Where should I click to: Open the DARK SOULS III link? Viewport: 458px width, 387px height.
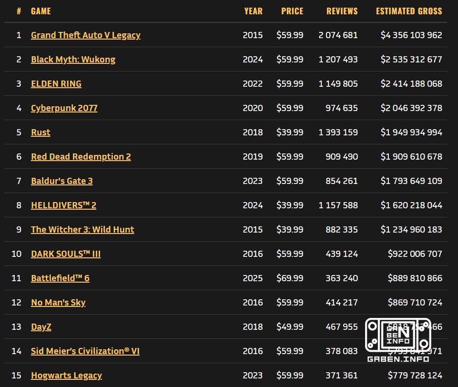click(66, 254)
